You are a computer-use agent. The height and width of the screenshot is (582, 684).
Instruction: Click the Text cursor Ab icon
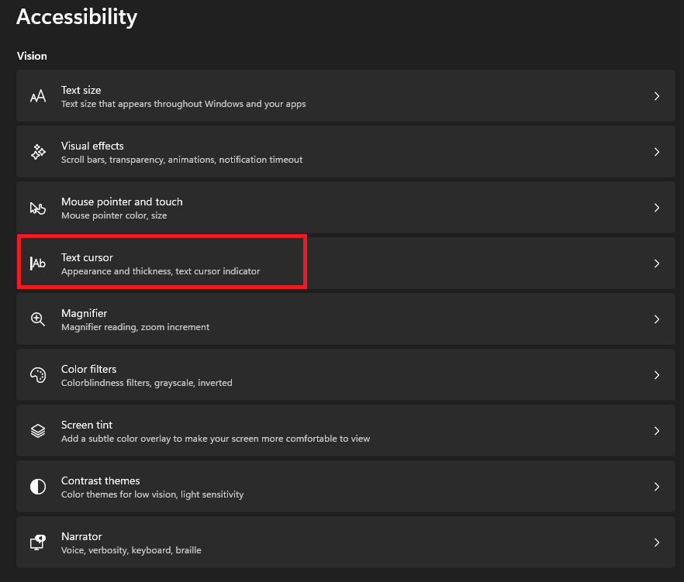(x=38, y=263)
